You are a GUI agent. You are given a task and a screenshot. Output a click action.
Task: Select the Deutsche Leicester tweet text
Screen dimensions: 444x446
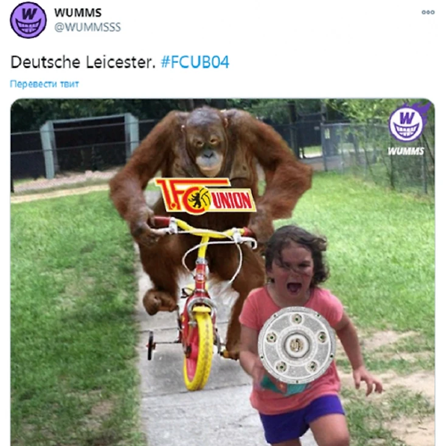[83, 62]
